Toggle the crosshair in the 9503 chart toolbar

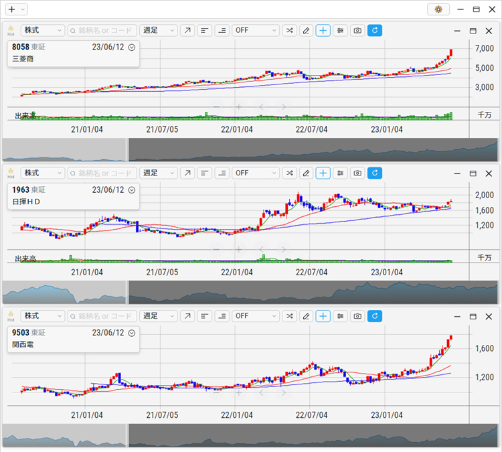tap(323, 315)
